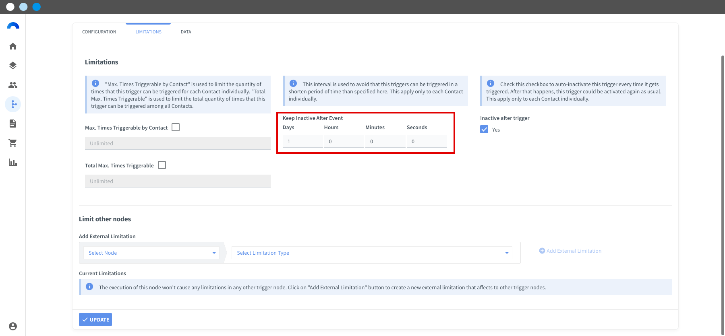The height and width of the screenshot is (336, 725).
Task: Enable Total Max. Times Triggerable checkbox
Action: [162, 165]
